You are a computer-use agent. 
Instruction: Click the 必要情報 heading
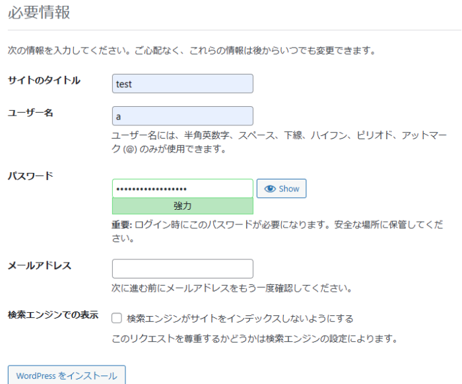39,13
